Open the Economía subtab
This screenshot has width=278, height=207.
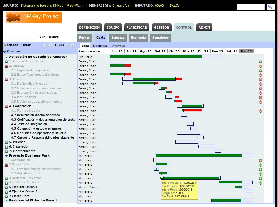click(x=138, y=38)
